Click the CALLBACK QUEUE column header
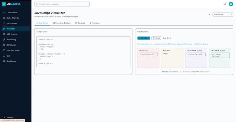 coord(218,51)
